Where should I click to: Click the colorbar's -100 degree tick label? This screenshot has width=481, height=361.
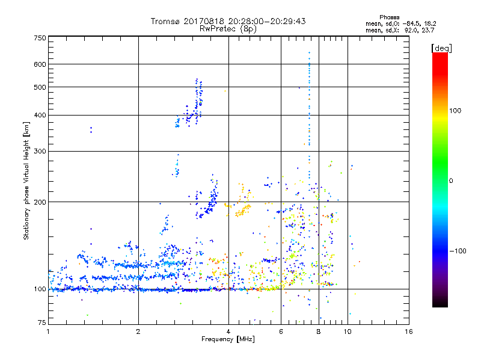click(x=461, y=251)
